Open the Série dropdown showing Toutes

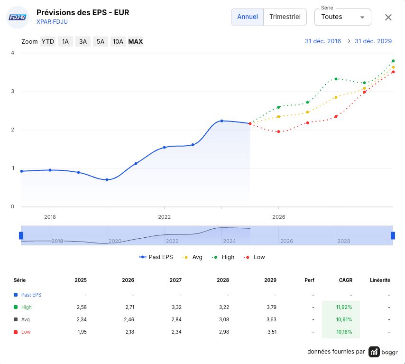point(343,17)
